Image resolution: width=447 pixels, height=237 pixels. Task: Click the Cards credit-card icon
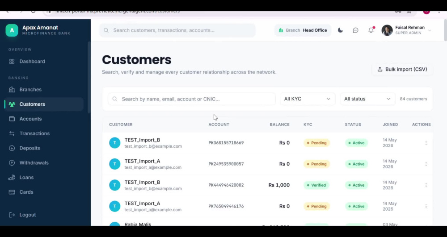(x=12, y=192)
